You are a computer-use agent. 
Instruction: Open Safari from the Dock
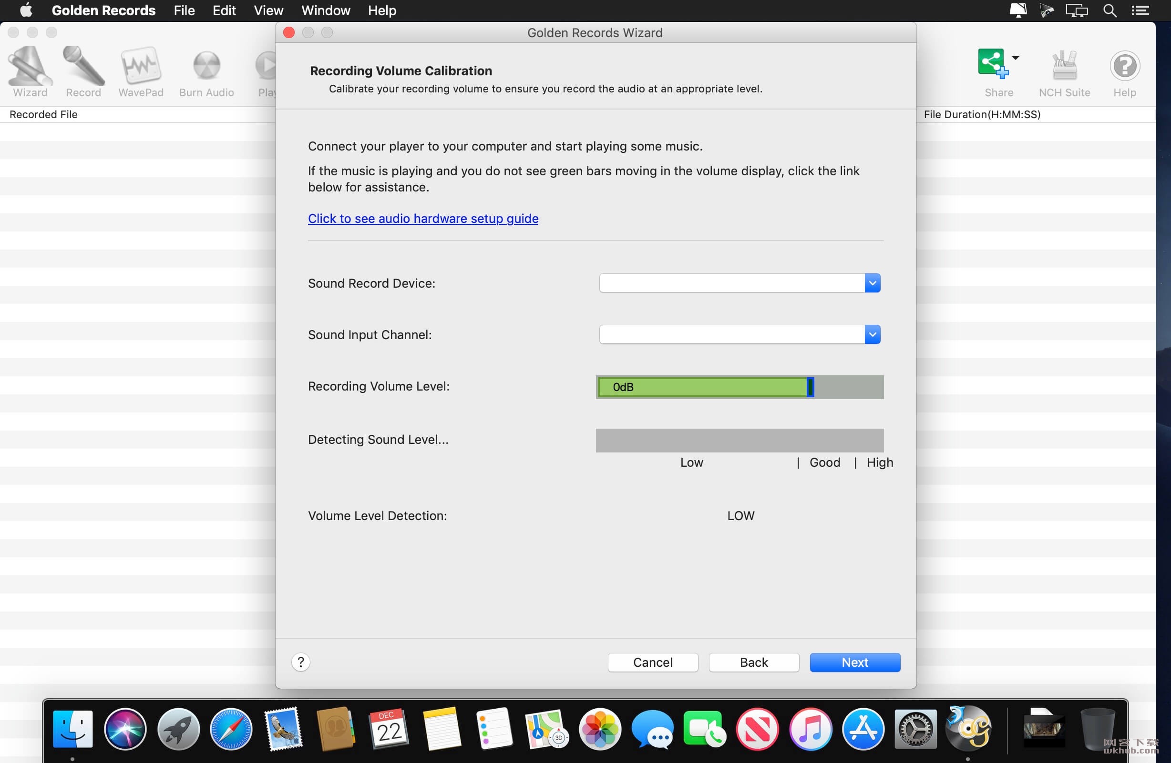coord(231,729)
